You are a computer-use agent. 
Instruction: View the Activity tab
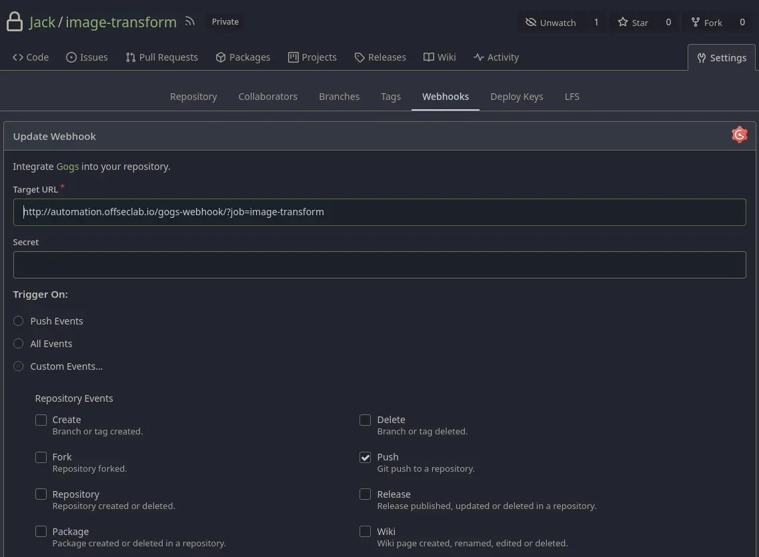tap(497, 57)
